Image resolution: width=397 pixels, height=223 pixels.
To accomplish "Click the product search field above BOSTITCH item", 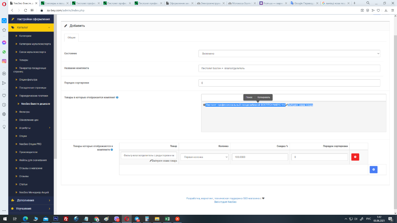I will (294, 97).
